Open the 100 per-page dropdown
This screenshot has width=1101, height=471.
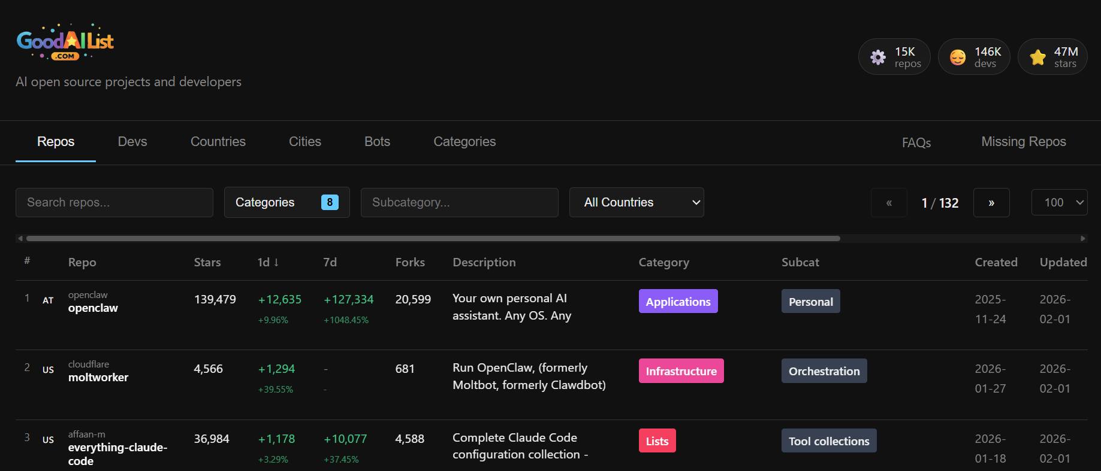point(1059,202)
